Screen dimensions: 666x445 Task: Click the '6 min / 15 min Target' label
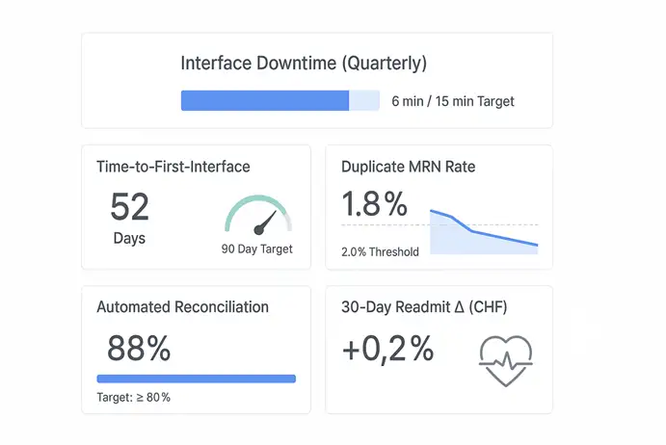453,101
